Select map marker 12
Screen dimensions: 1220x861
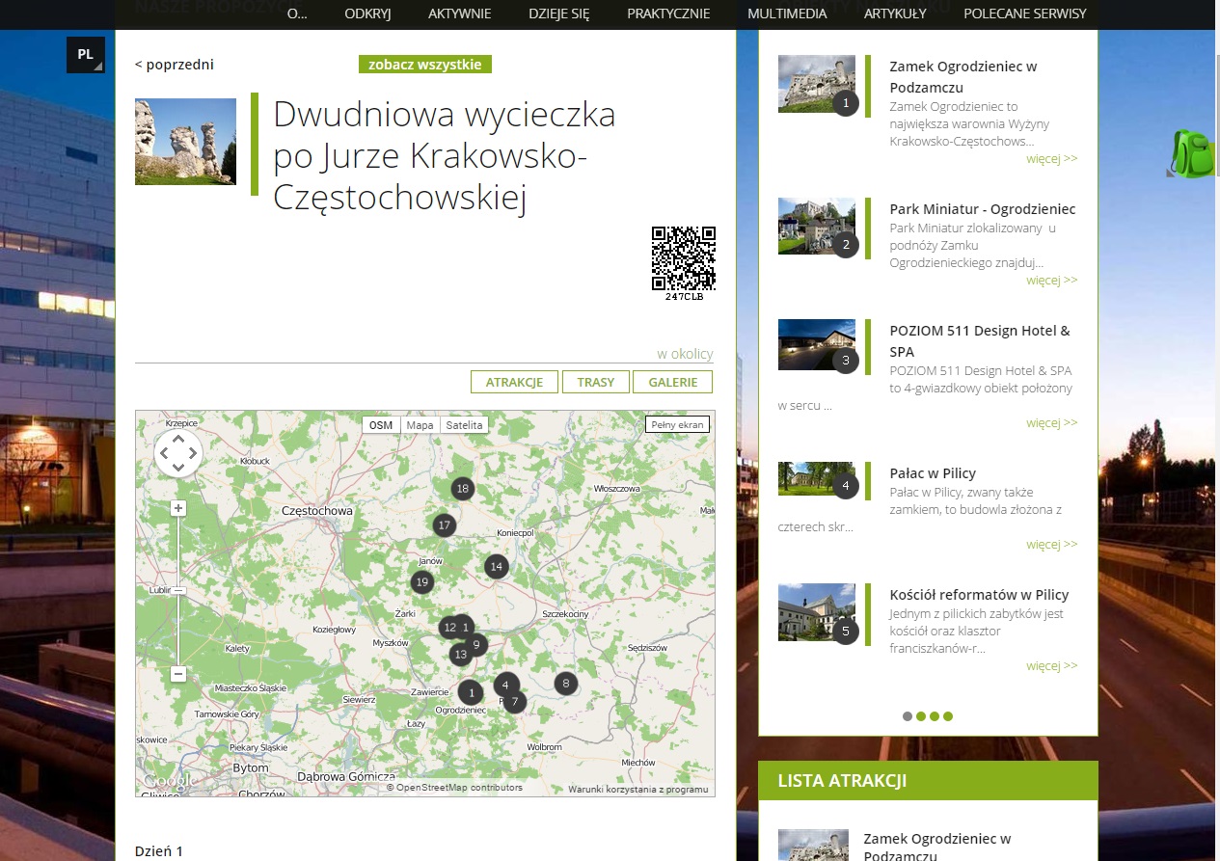pyautogui.click(x=447, y=628)
